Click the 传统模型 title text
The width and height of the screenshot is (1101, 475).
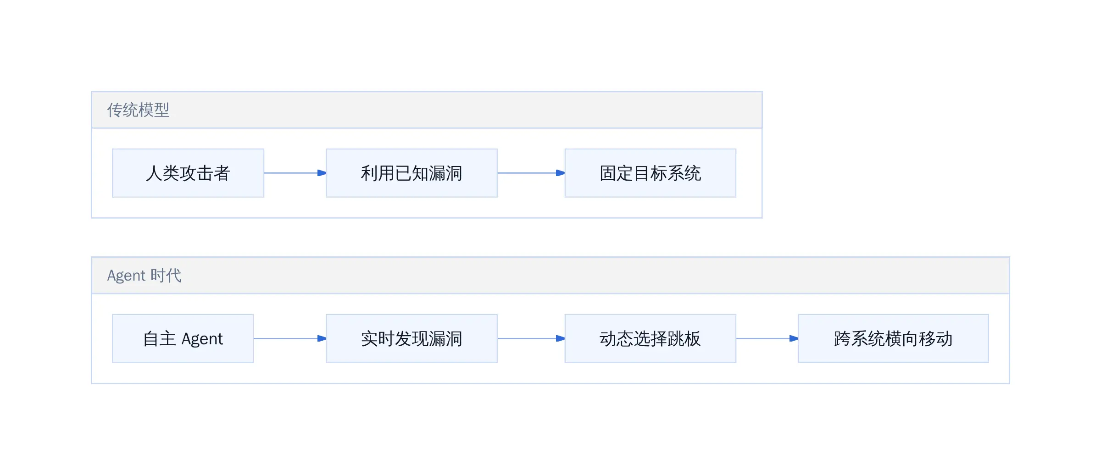click(x=138, y=110)
